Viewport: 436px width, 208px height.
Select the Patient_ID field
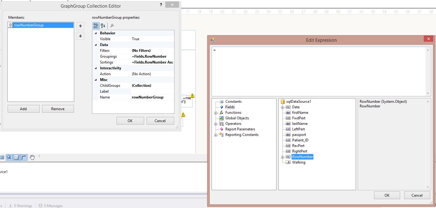300,140
